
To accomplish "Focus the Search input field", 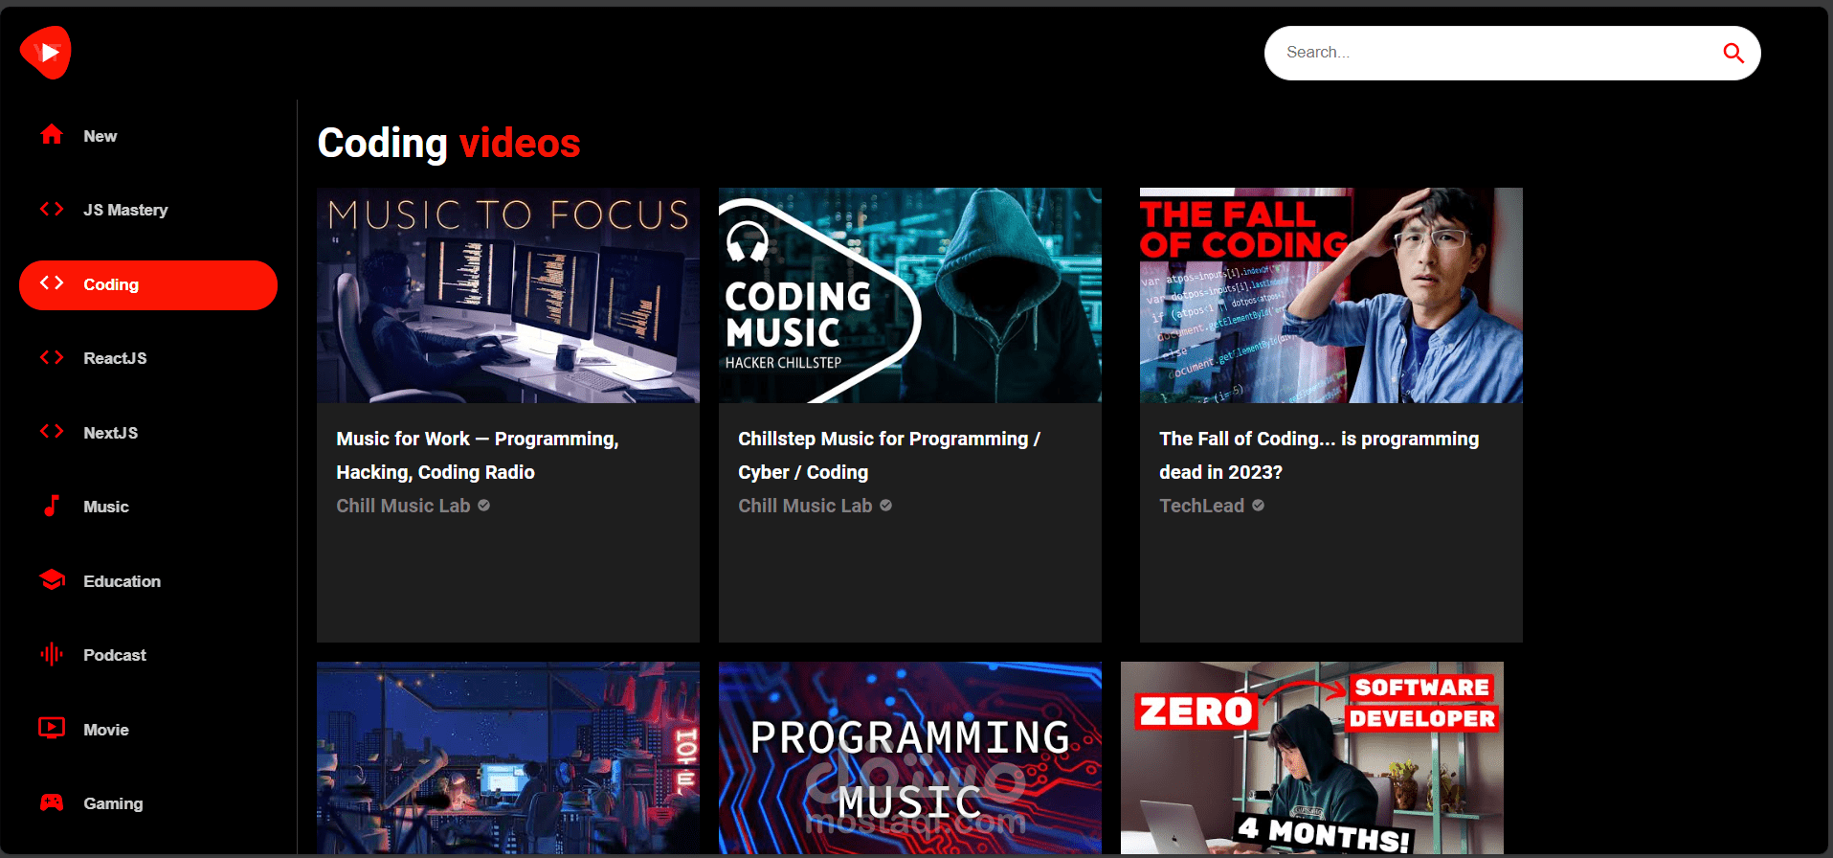I will 1493,53.
